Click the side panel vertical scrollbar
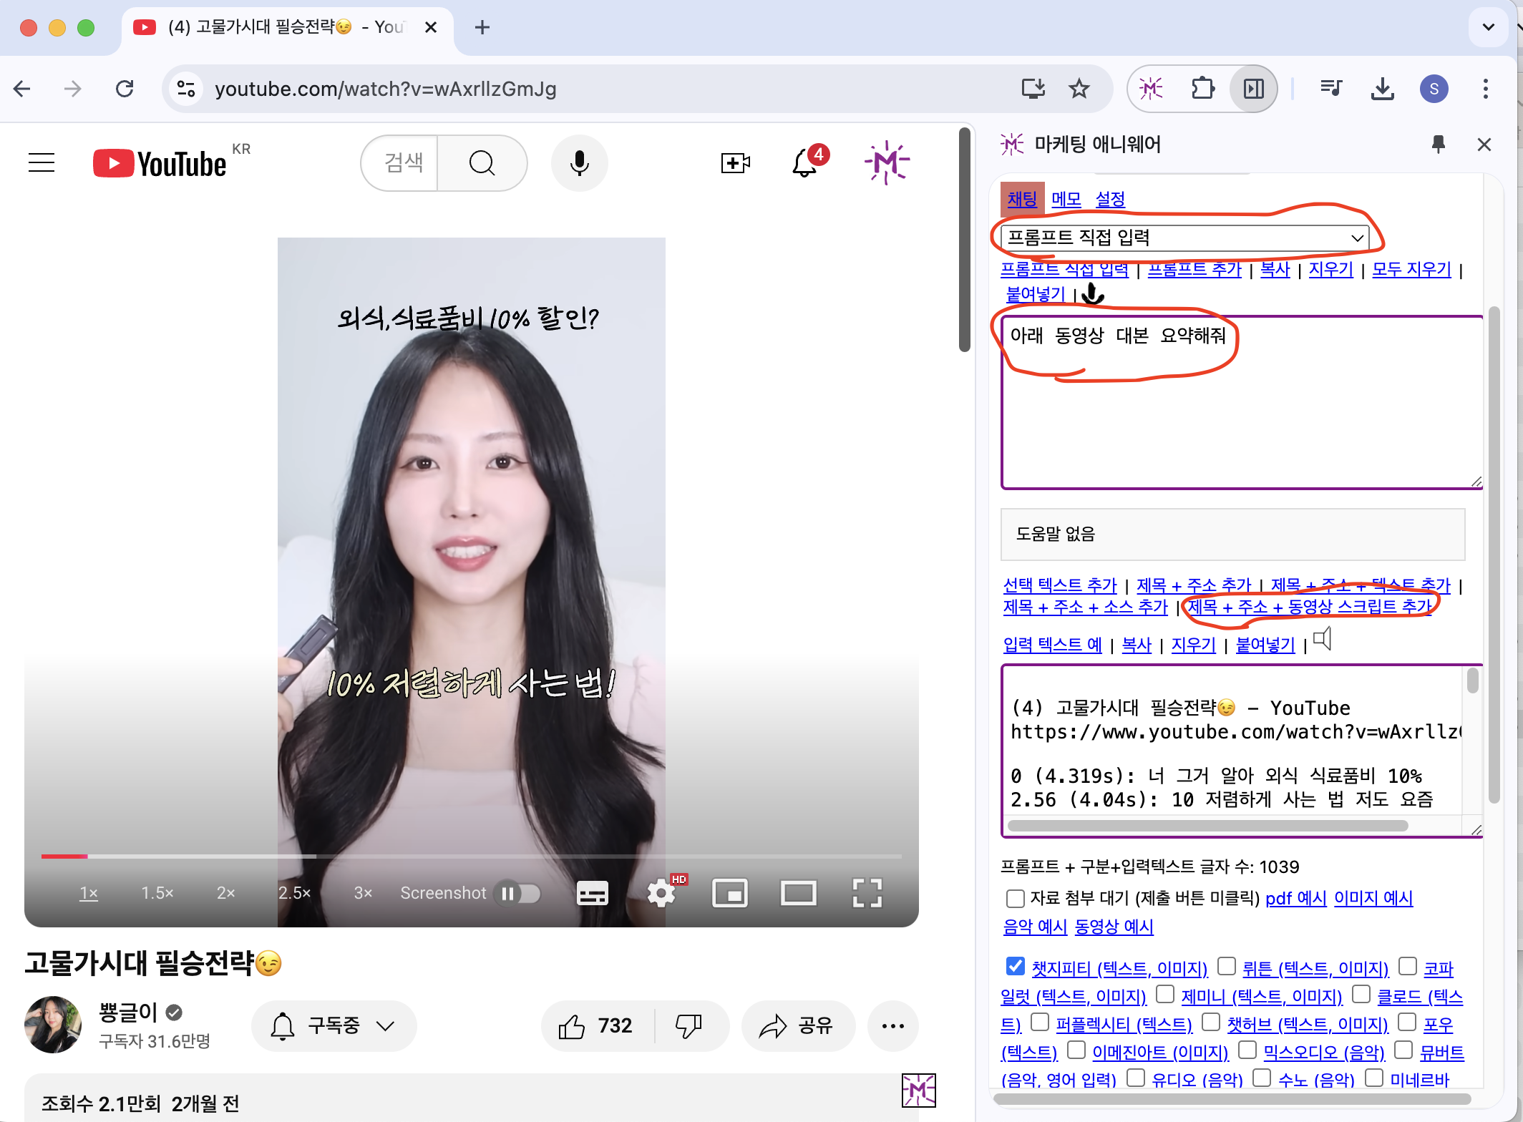 pyautogui.click(x=1494, y=554)
